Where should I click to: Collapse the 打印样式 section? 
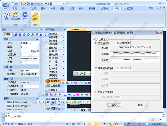pos(37,79)
